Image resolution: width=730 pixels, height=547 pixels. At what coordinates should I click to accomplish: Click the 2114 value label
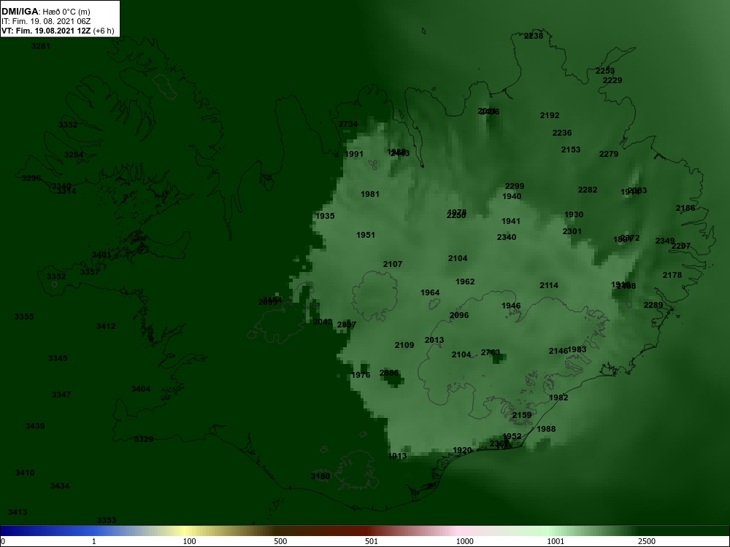tap(549, 286)
